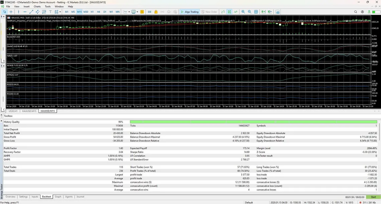Screen dimensions: 381x204
Task: Click the Gross Loss value -34 205.00
Action: (x=117, y=141)
